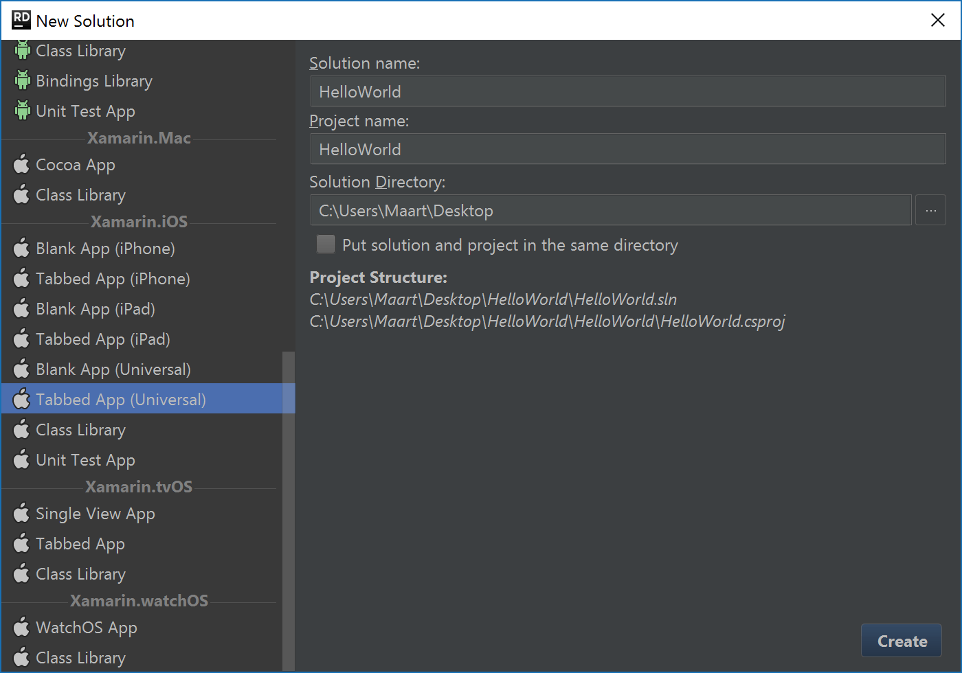Select Android Class Library at list top

142,52
